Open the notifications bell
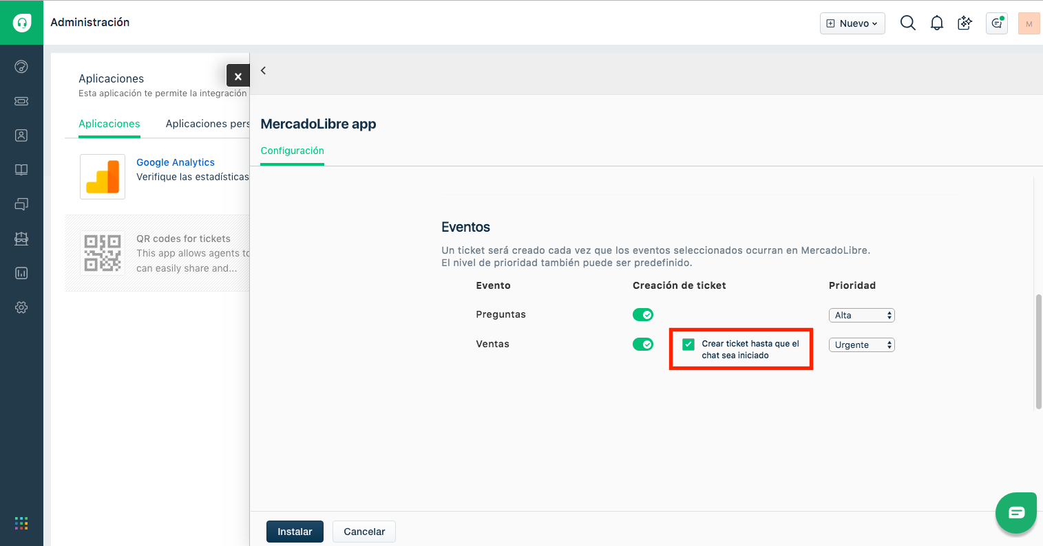The image size is (1043, 546). click(937, 23)
